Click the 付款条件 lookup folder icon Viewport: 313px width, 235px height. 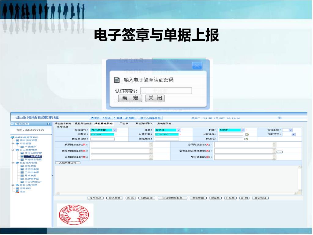click(x=247, y=135)
